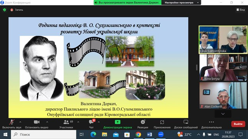Click the red Выйти leave button

[238, 124]
